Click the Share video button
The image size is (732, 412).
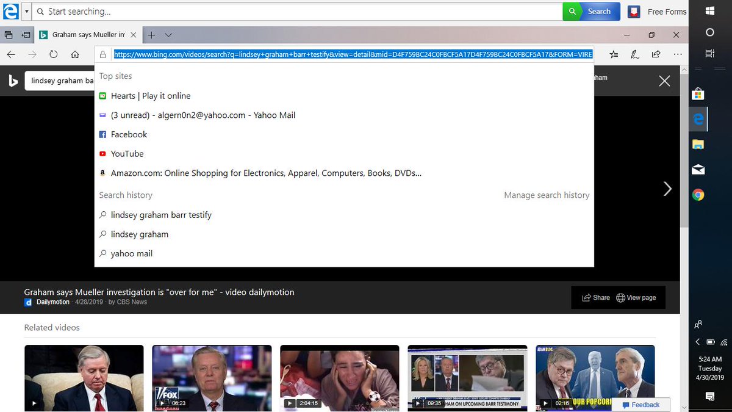coord(596,298)
